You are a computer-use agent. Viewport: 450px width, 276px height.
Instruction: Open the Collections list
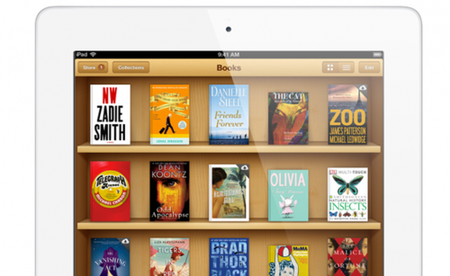pyautogui.click(x=131, y=67)
